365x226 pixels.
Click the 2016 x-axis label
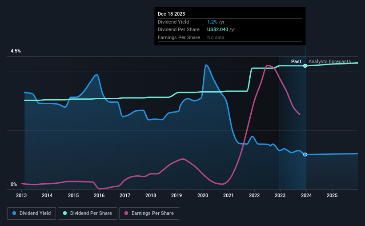tap(99, 195)
